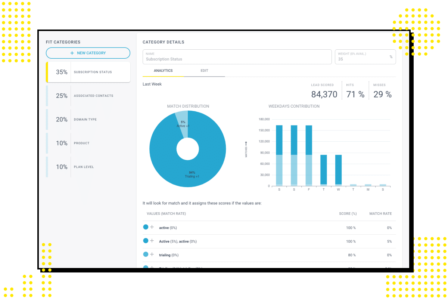Select the Subscription Status category card

[x=88, y=72]
